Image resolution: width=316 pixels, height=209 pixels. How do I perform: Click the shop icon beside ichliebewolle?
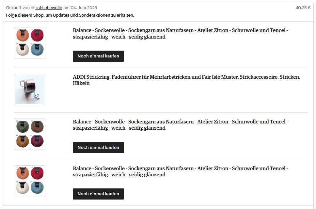point(33,8)
